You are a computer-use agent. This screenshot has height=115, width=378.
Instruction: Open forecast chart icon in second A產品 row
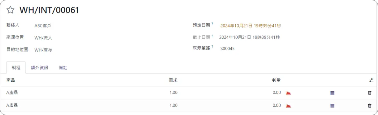pyautogui.click(x=288, y=106)
